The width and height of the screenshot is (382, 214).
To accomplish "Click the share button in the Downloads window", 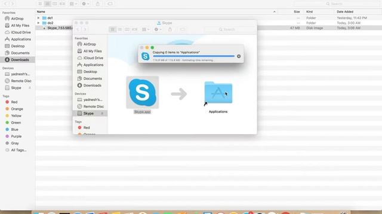I will [x=98, y=4].
